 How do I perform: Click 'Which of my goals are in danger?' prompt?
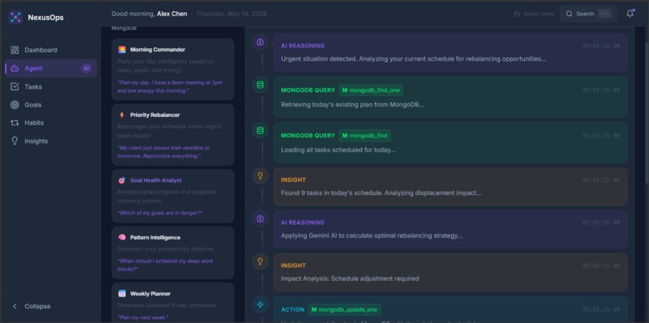click(x=159, y=213)
